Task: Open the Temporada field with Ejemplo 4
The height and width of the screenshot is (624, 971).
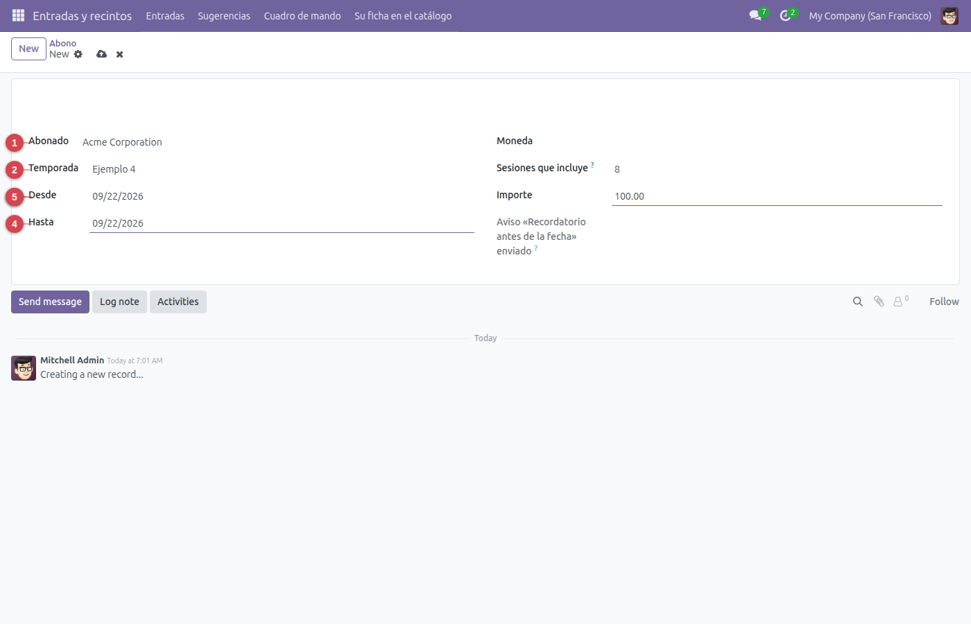Action: [282, 168]
